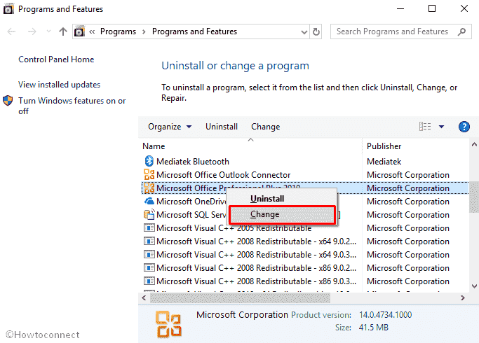
Task: Click the search magnifier icon
Action: tap(462, 31)
